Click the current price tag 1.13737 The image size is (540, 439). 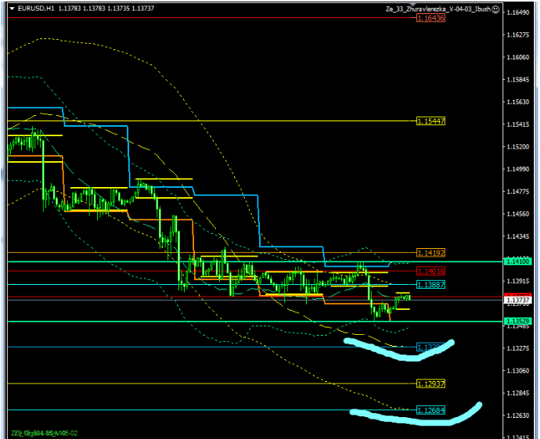click(518, 300)
